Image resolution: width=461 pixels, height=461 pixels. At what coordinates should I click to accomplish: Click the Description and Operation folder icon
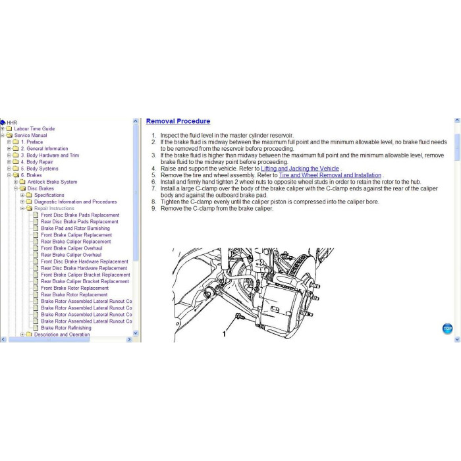[29, 335]
